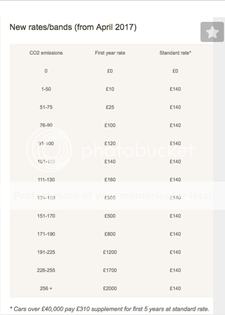
Task: Click the £10 first year rate
Action: pos(110,89)
